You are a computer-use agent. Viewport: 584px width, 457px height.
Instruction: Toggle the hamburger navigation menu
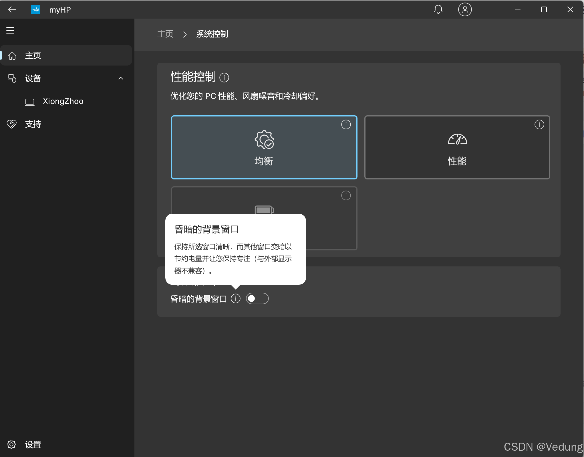click(x=10, y=31)
